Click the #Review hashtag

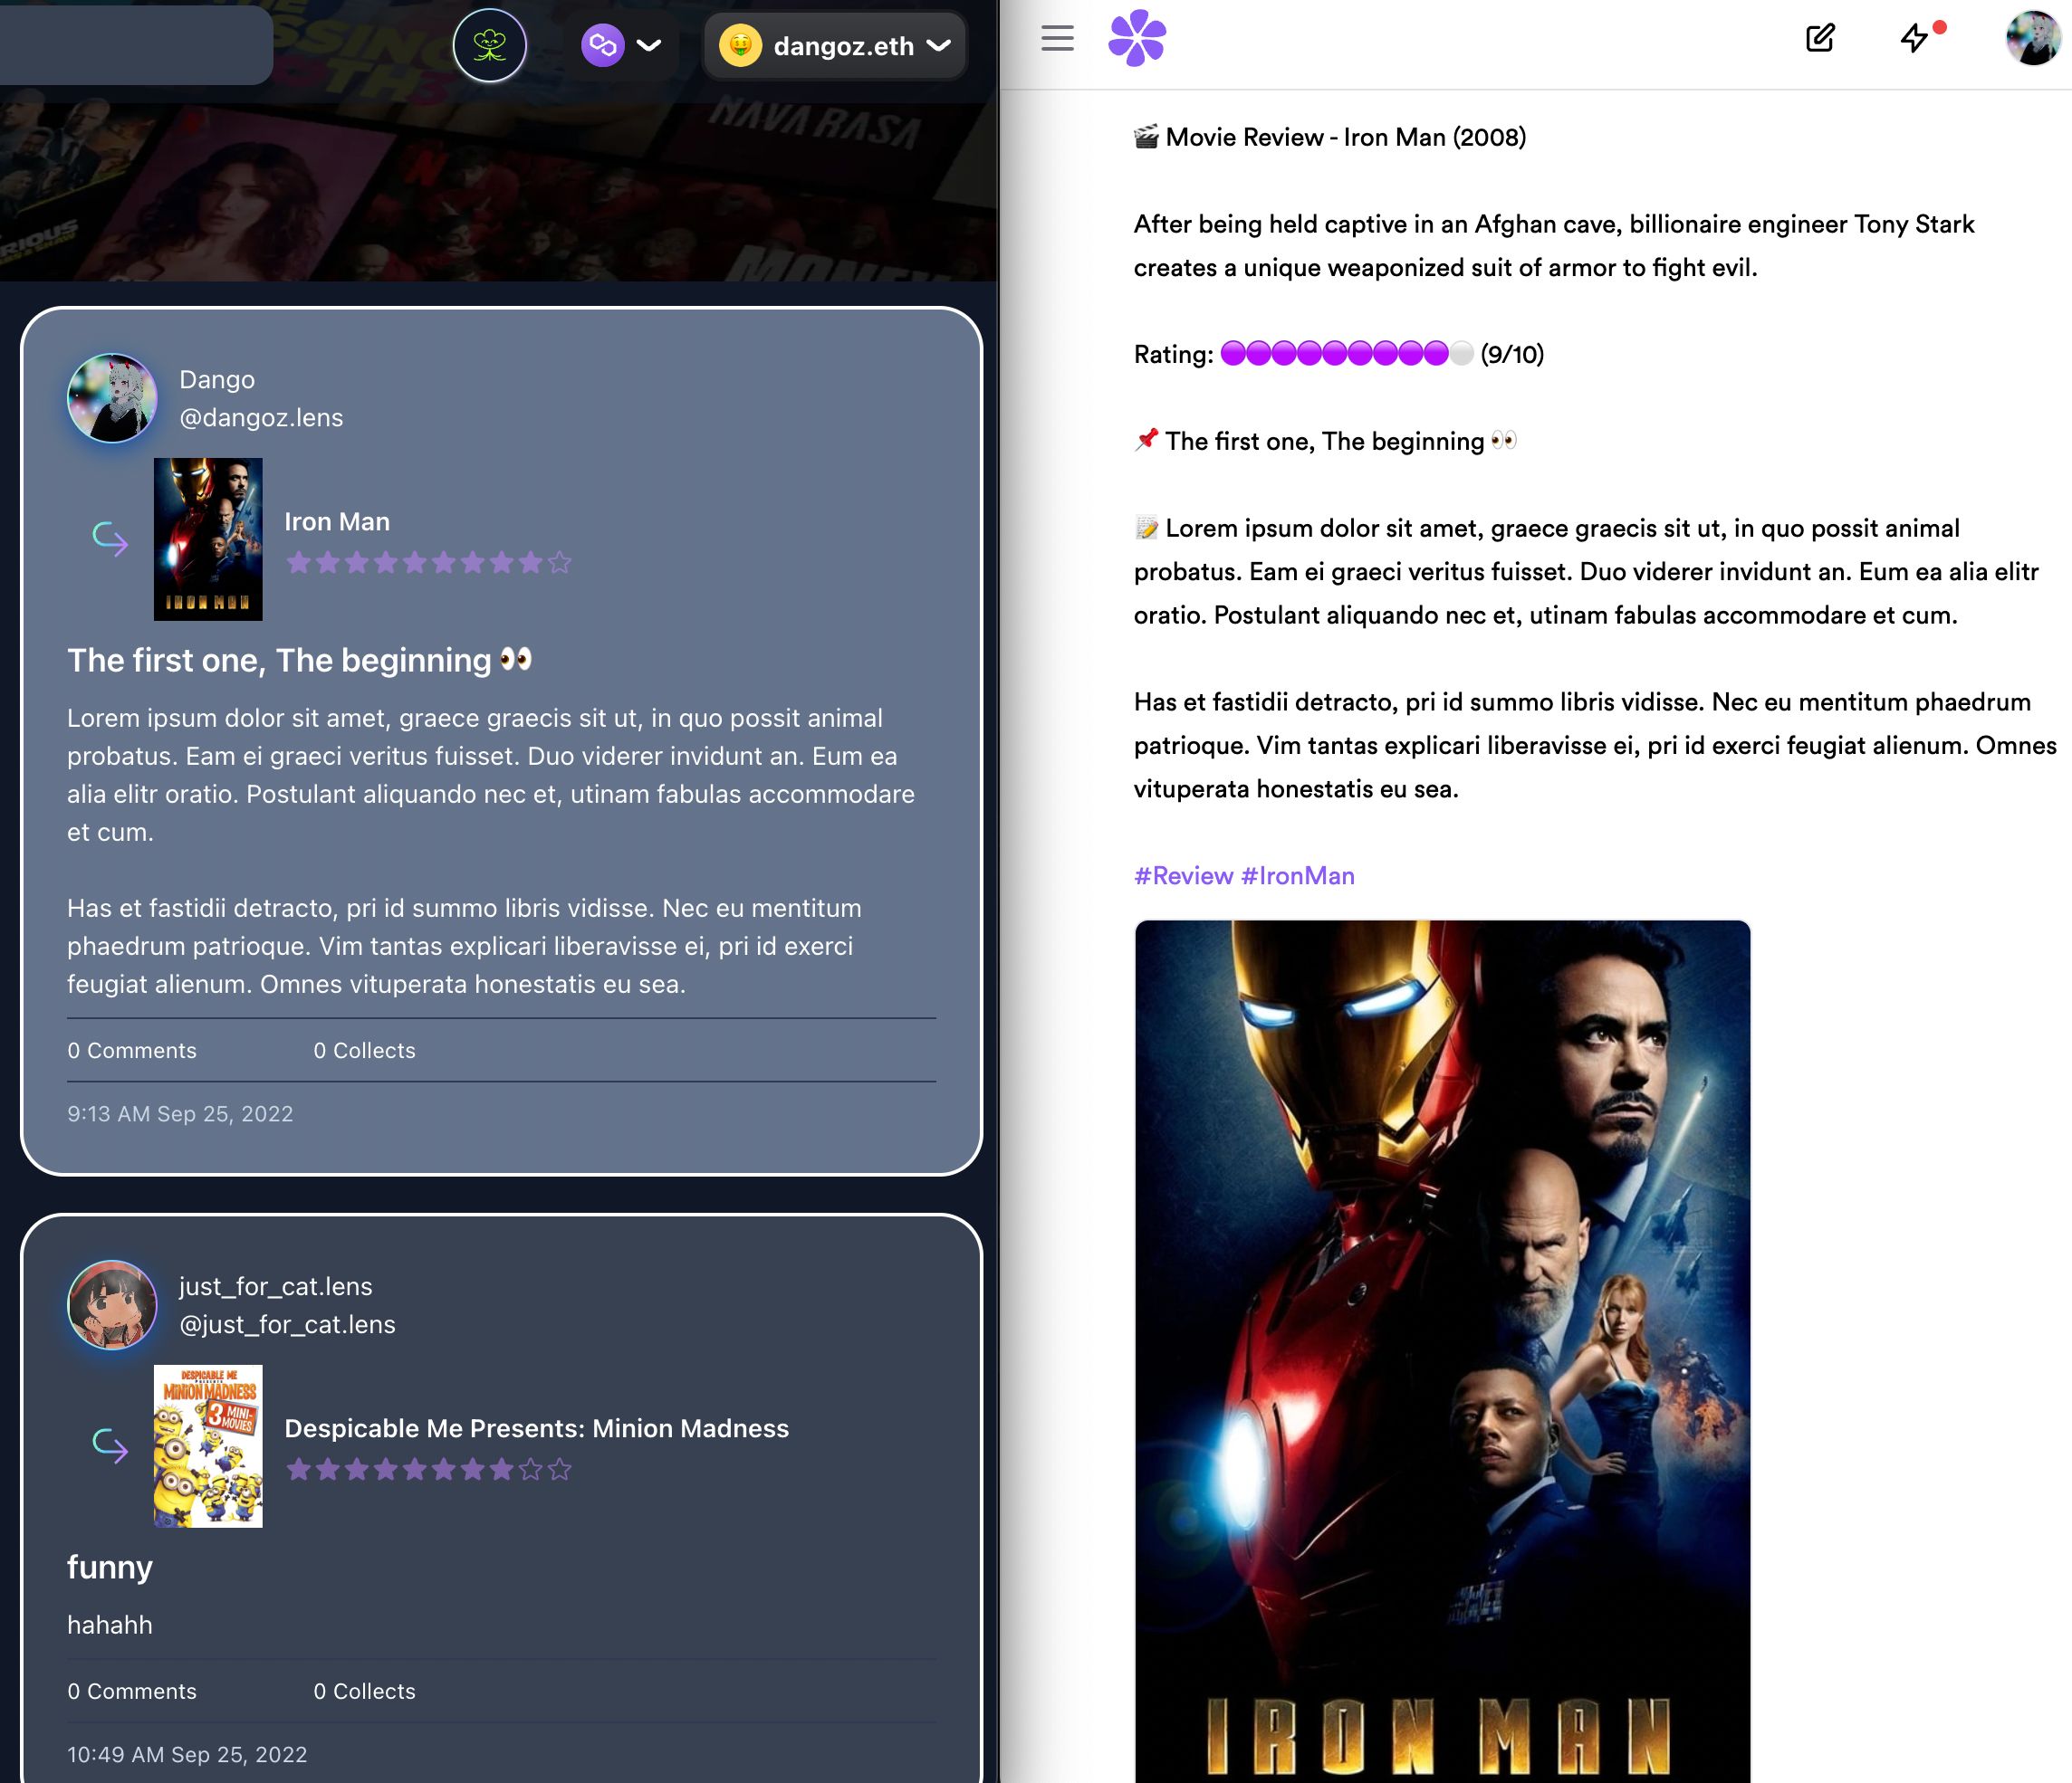pyautogui.click(x=1183, y=875)
